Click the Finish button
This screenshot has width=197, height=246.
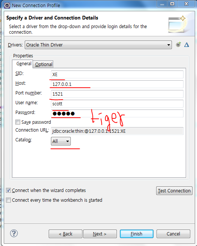[x=136, y=234]
